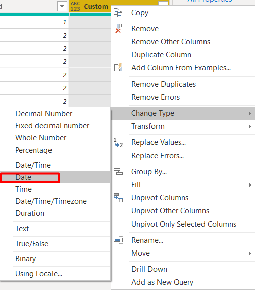255x290 pixels.
Task: Click the Replace Values 1-to-2 icon
Action: click(118, 142)
